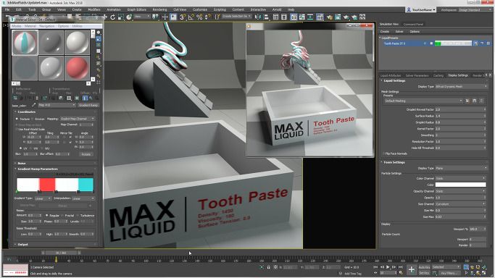Click Options in simulation view
The image size is (495, 278).
tap(415, 32)
